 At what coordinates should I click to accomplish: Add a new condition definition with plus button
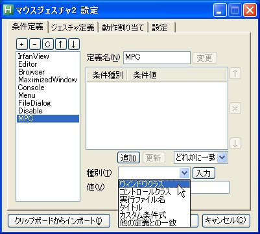tap(22, 45)
